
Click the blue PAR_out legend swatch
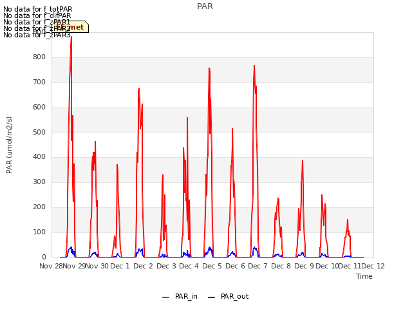tap(212, 297)
